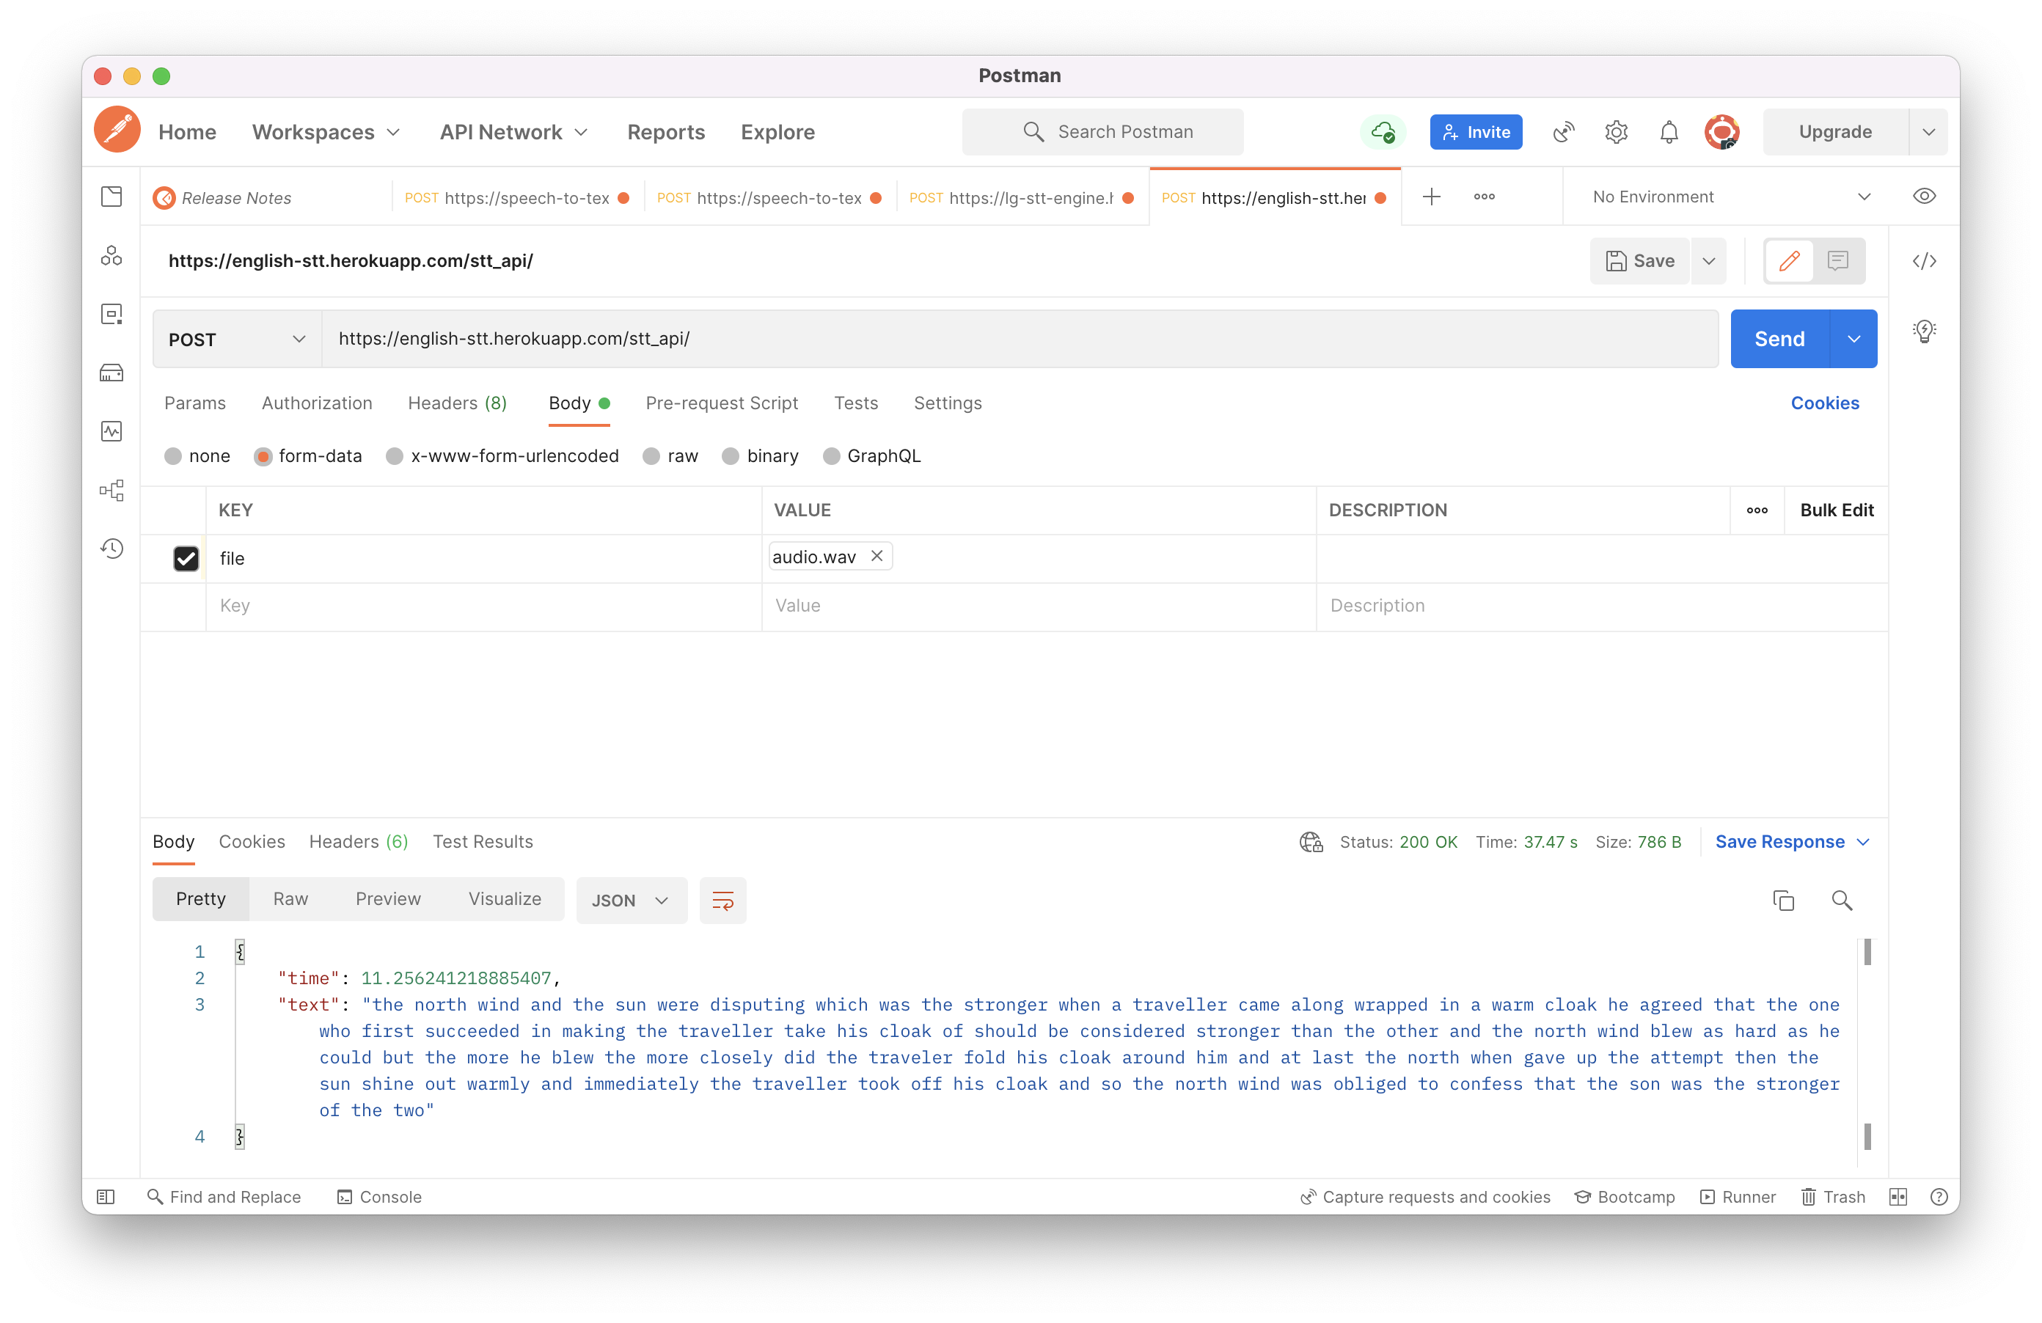Open help icon in status bar

tap(1939, 1197)
